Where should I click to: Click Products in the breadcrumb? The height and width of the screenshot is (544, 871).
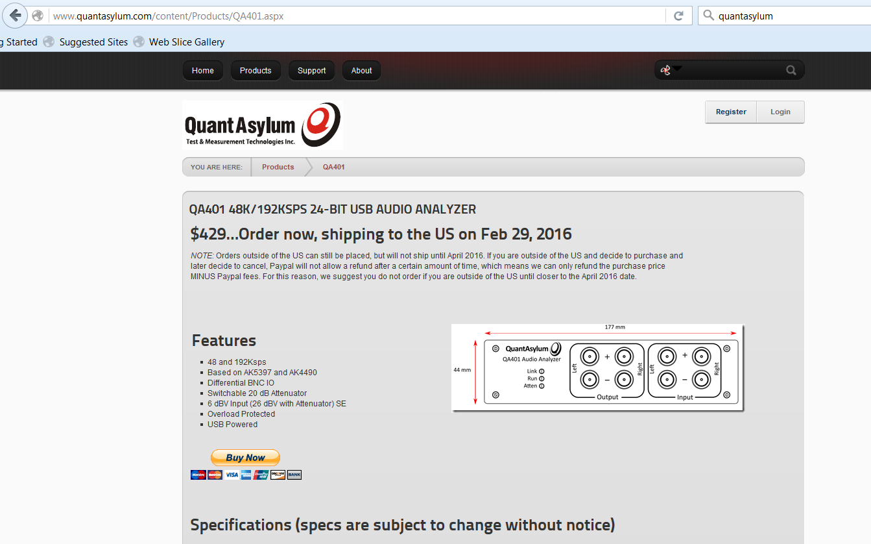tap(278, 167)
